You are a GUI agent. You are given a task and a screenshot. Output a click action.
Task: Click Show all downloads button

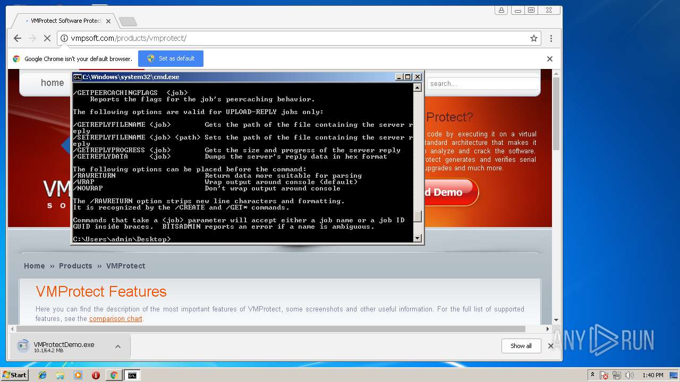click(521, 346)
